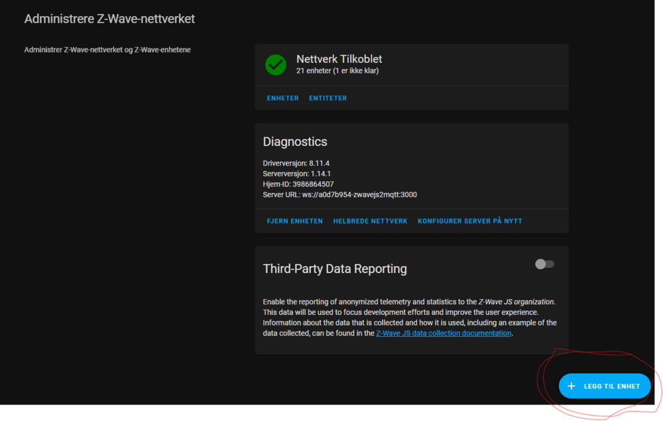Open the ENTITETER entities list
Image resolution: width=663 pixels, height=421 pixels.
click(328, 98)
